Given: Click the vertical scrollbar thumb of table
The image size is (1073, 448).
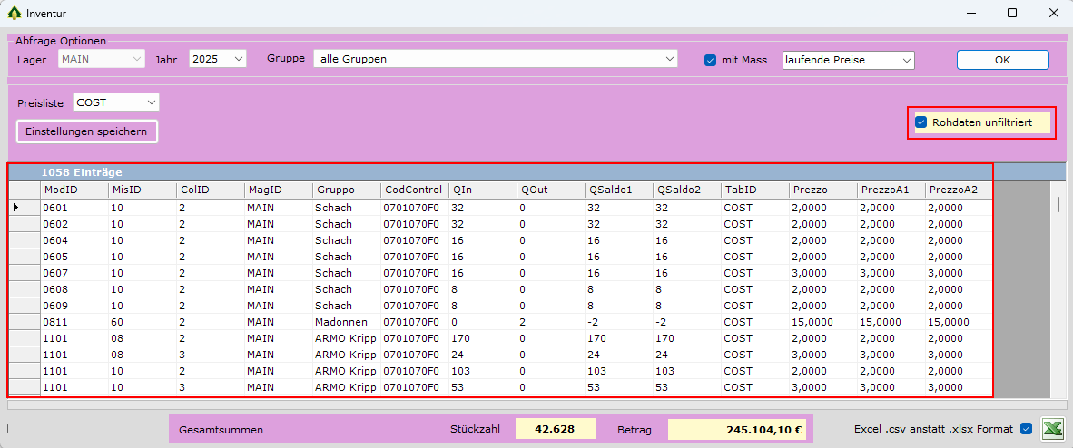Looking at the screenshot, I should click(x=1058, y=204).
